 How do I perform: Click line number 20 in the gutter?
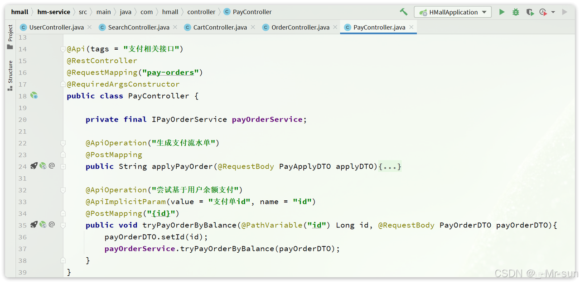click(x=23, y=119)
